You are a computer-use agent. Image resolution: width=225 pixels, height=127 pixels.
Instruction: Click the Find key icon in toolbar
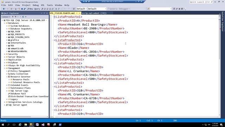click(148, 9)
